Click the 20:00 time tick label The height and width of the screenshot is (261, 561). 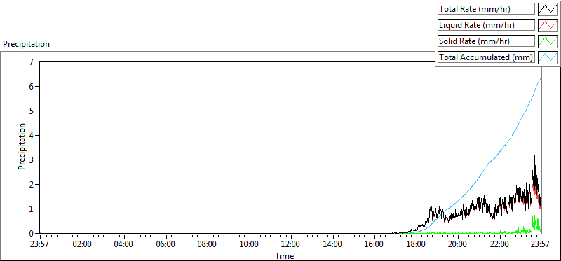458,245
